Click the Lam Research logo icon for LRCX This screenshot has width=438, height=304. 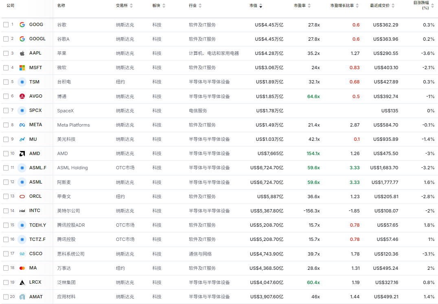pyautogui.click(x=22, y=282)
